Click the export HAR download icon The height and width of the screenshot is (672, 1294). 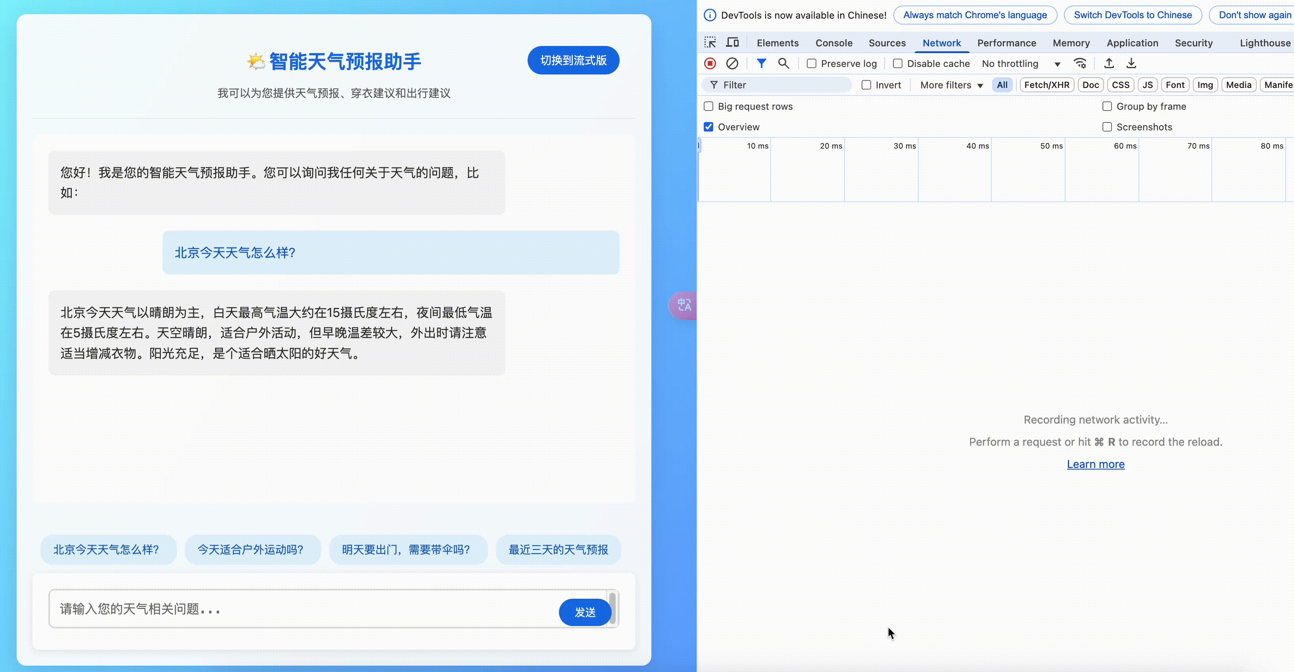coord(1131,63)
